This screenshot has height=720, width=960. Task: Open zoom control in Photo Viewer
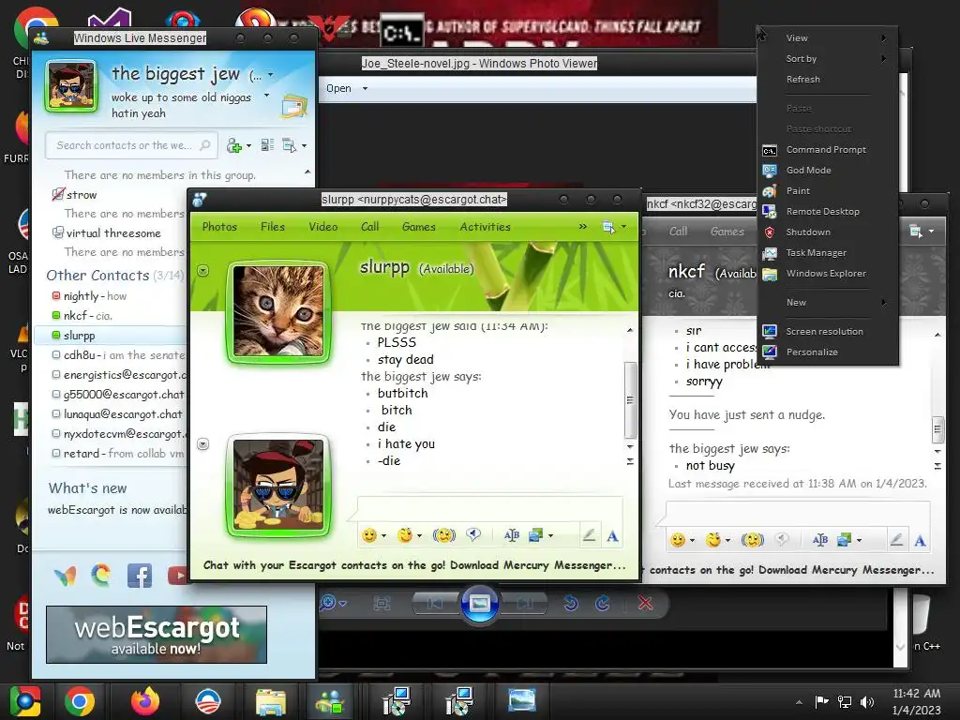[x=333, y=604]
